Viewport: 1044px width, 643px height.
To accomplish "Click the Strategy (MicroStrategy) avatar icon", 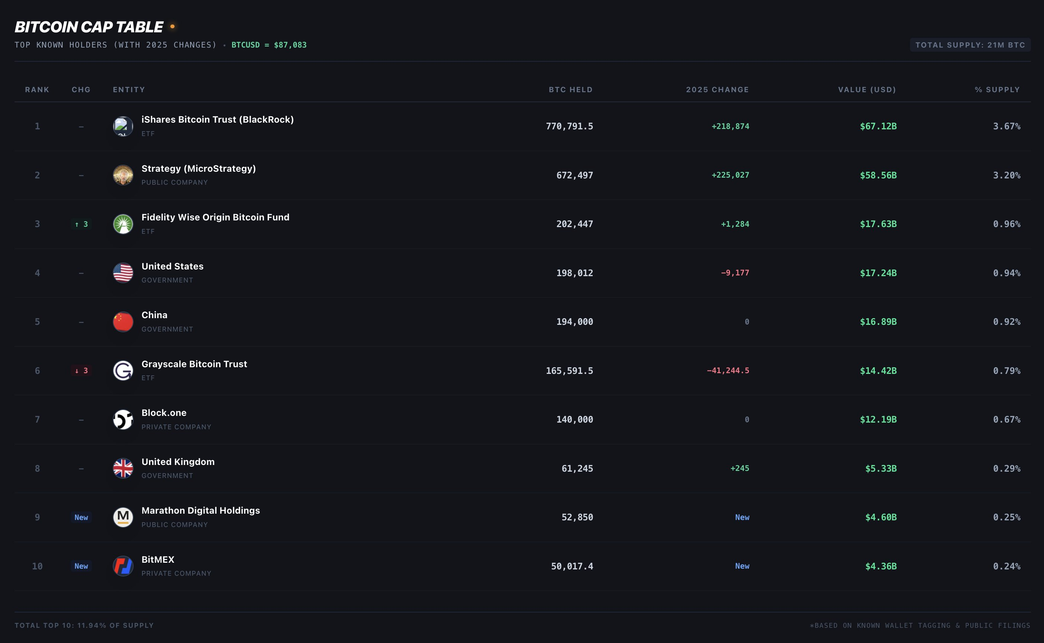I will click(123, 175).
